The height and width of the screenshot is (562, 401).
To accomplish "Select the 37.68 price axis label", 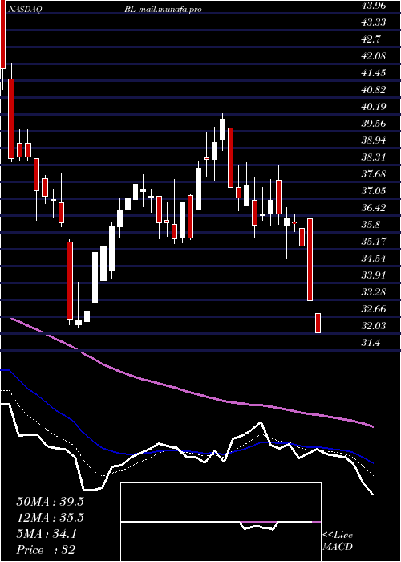I will tap(374, 174).
